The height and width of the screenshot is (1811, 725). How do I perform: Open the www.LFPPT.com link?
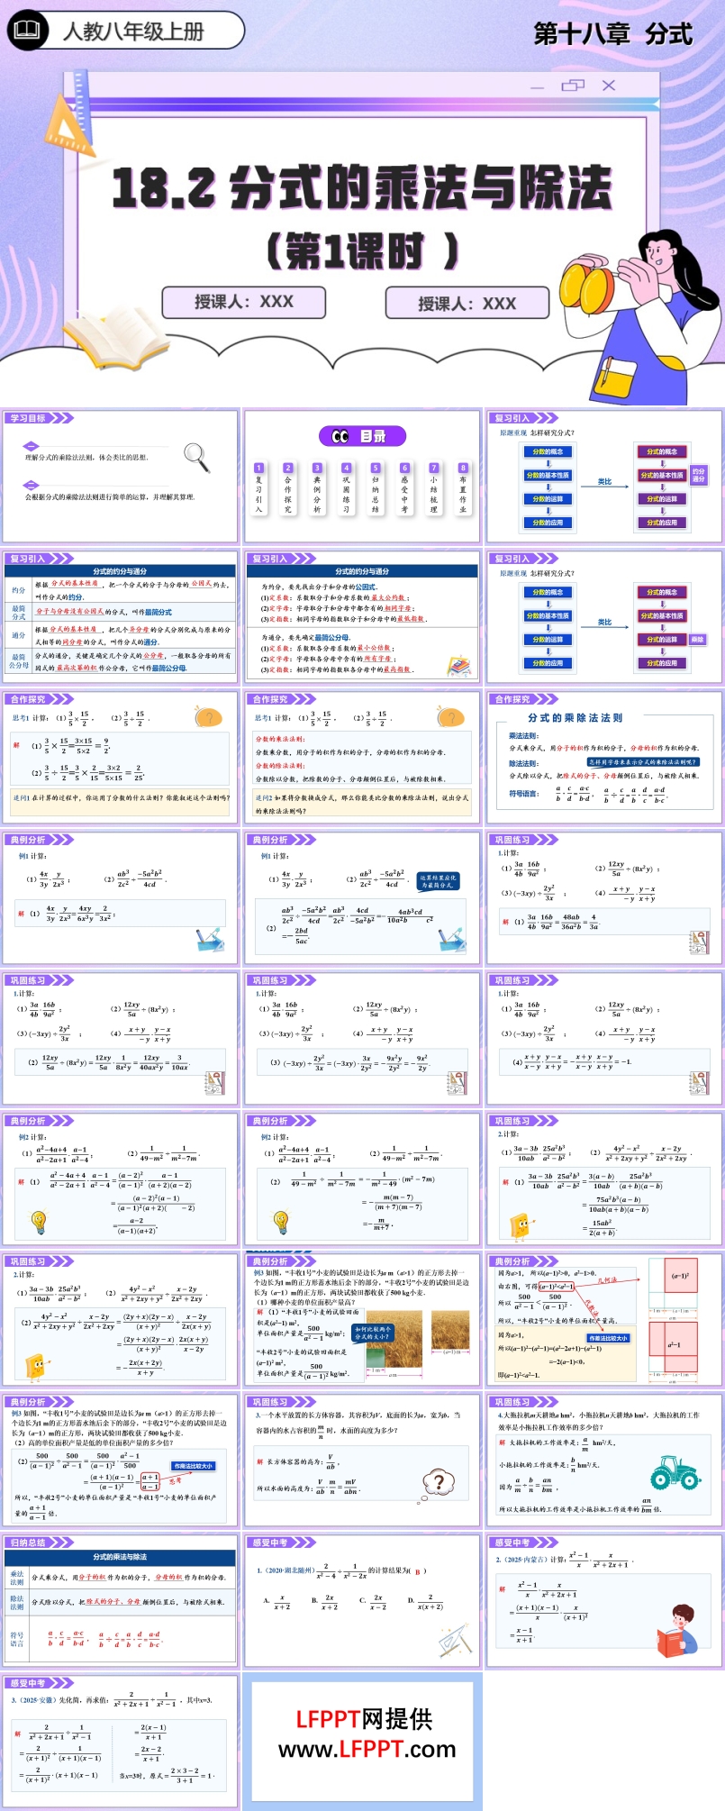(x=367, y=1750)
